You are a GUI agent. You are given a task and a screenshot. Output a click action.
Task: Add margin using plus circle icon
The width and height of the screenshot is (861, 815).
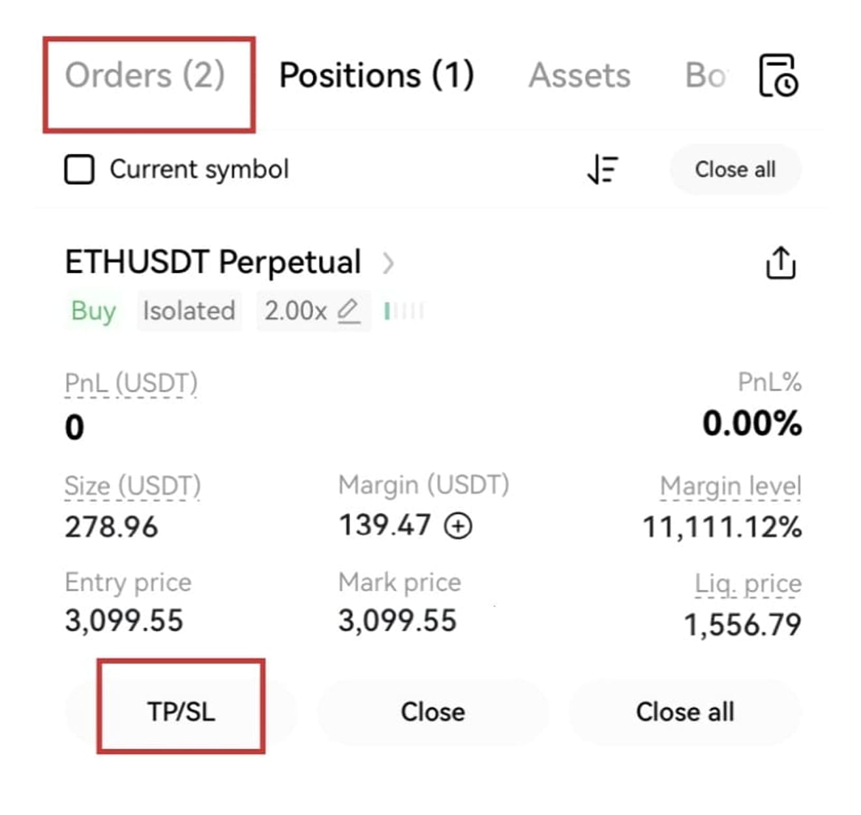click(458, 526)
